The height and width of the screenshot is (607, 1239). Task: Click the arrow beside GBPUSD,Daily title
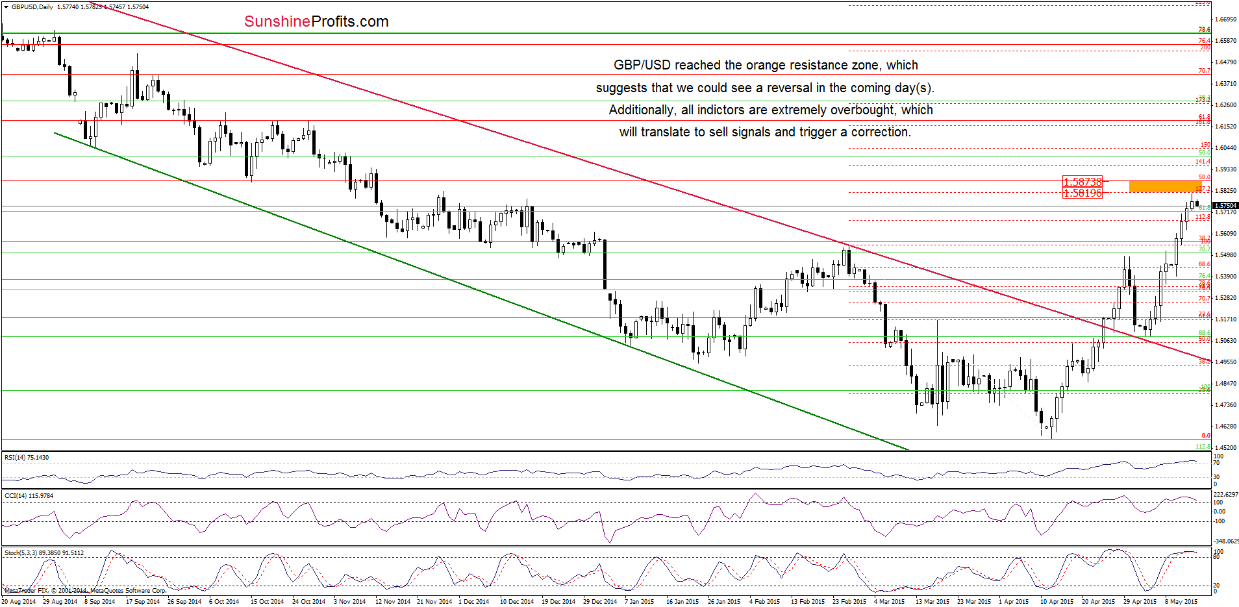pos(6,7)
